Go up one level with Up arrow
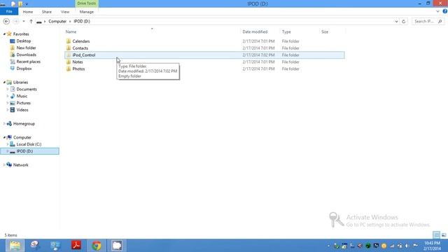This screenshot has width=448, height=252. (31, 22)
